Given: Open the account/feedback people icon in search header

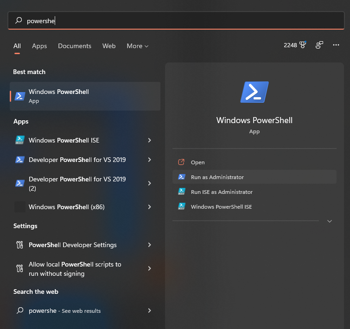Looking at the screenshot, I should tap(319, 45).
